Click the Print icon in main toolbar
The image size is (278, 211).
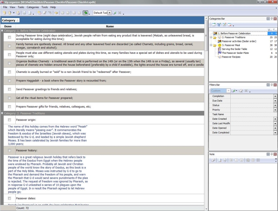pyautogui.click(x=24, y=13)
